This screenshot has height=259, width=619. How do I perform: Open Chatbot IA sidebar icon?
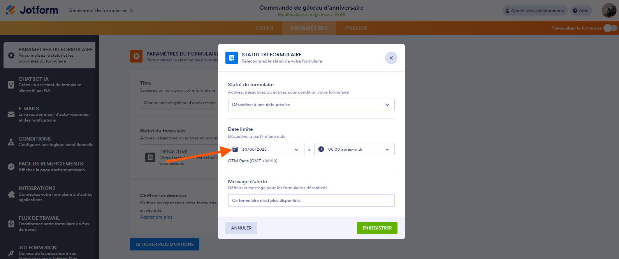(11, 85)
